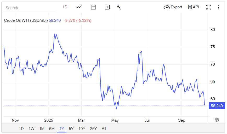
Task: Open the three-dot more options menu
Action: tap(218, 7)
